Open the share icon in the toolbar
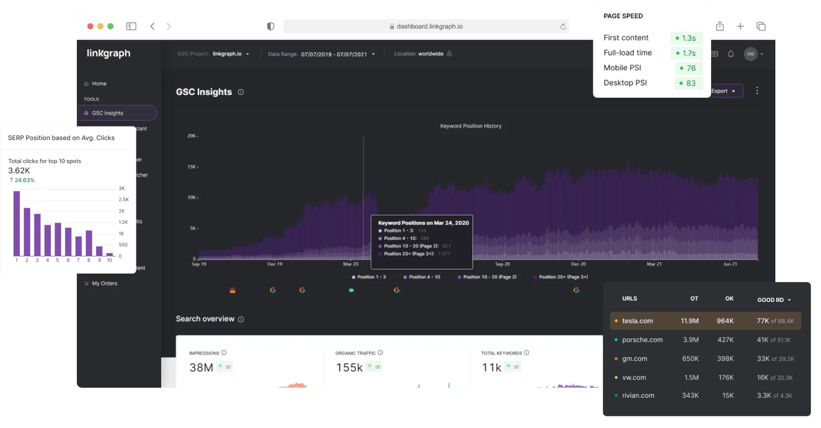Viewport: 821px width, 428px height. tap(720, 27)
